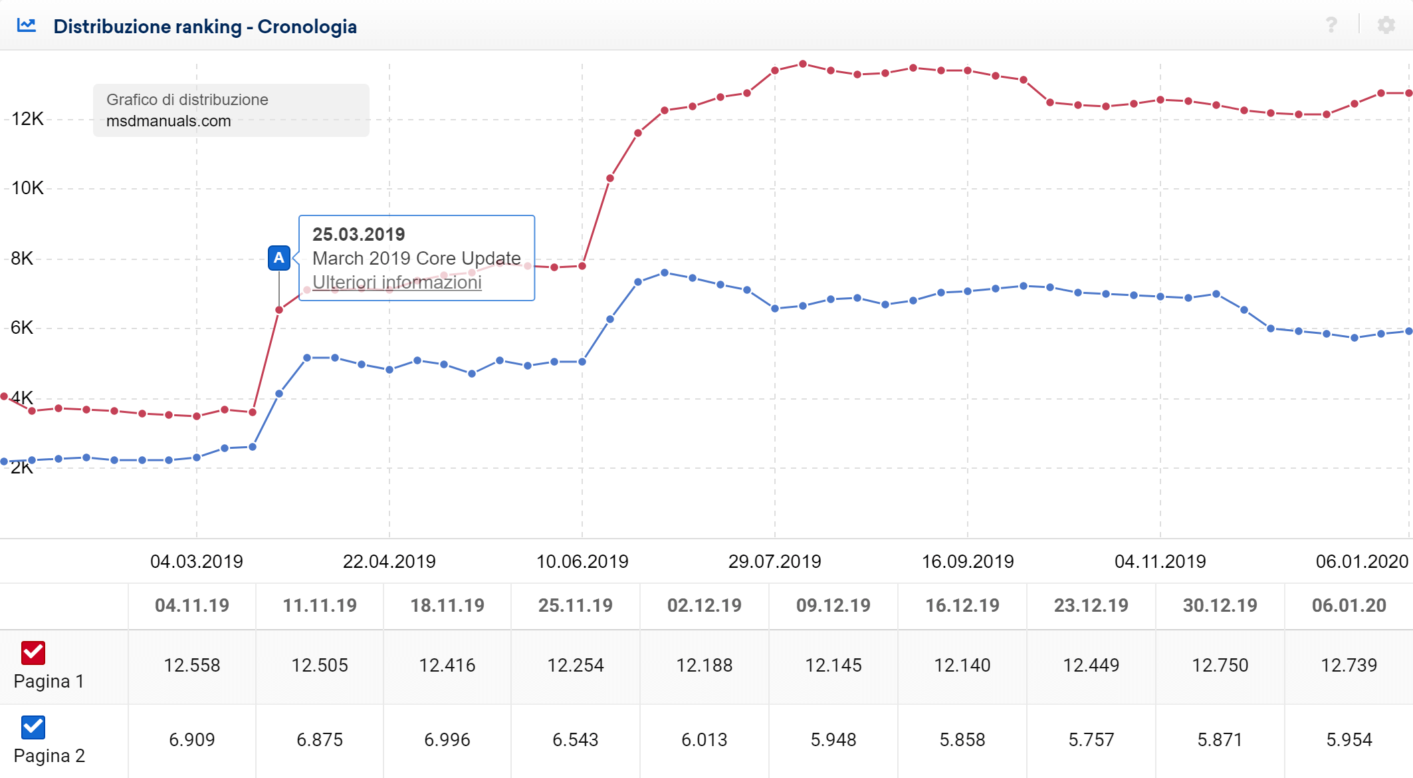Select the Pagina 2 value 5.871

click(1220, 739)
